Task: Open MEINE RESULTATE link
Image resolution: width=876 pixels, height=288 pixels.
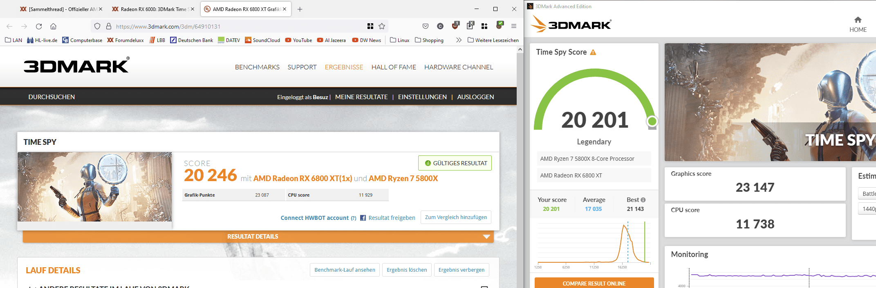Action: [x=361, y=97]
